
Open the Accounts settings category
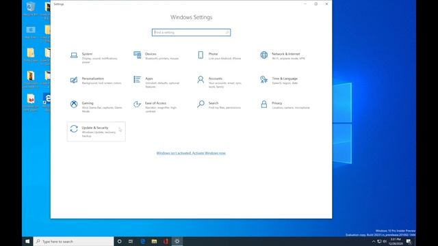point(222,82)
